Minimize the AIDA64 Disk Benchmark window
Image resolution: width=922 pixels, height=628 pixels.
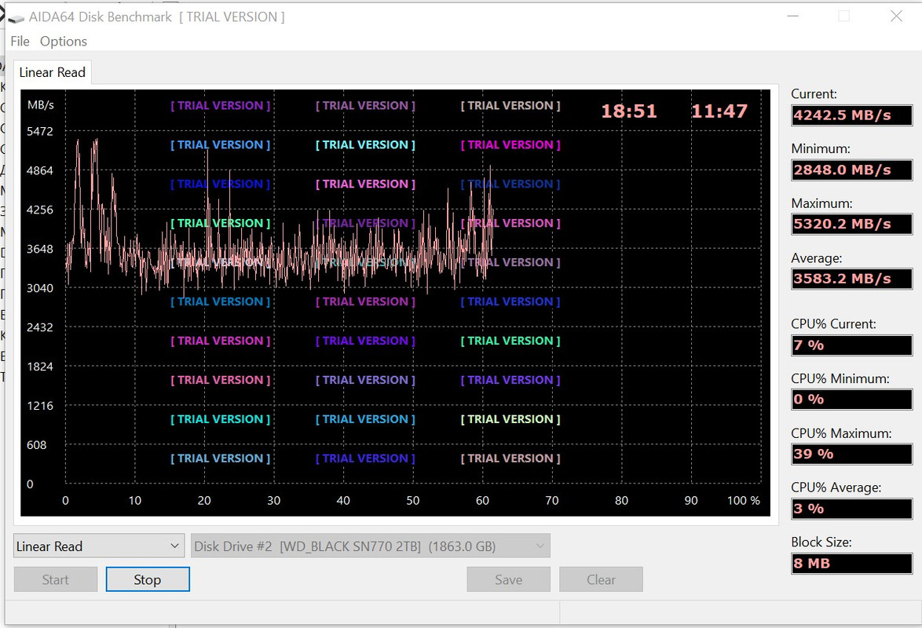pos(793,16)
